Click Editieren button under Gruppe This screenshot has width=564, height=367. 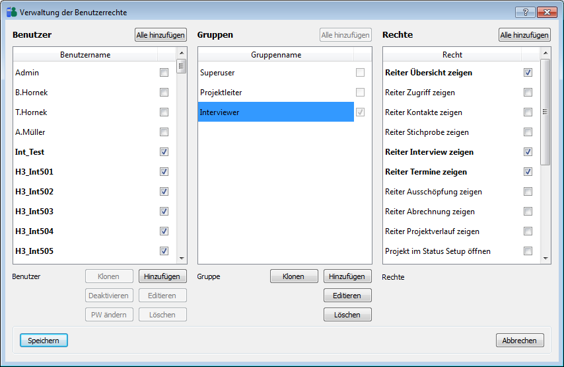[x=347, y=296]
